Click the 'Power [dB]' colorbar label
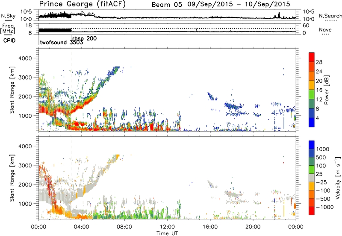The height and width of the screenshot is (236, 342). click(327, 90)
